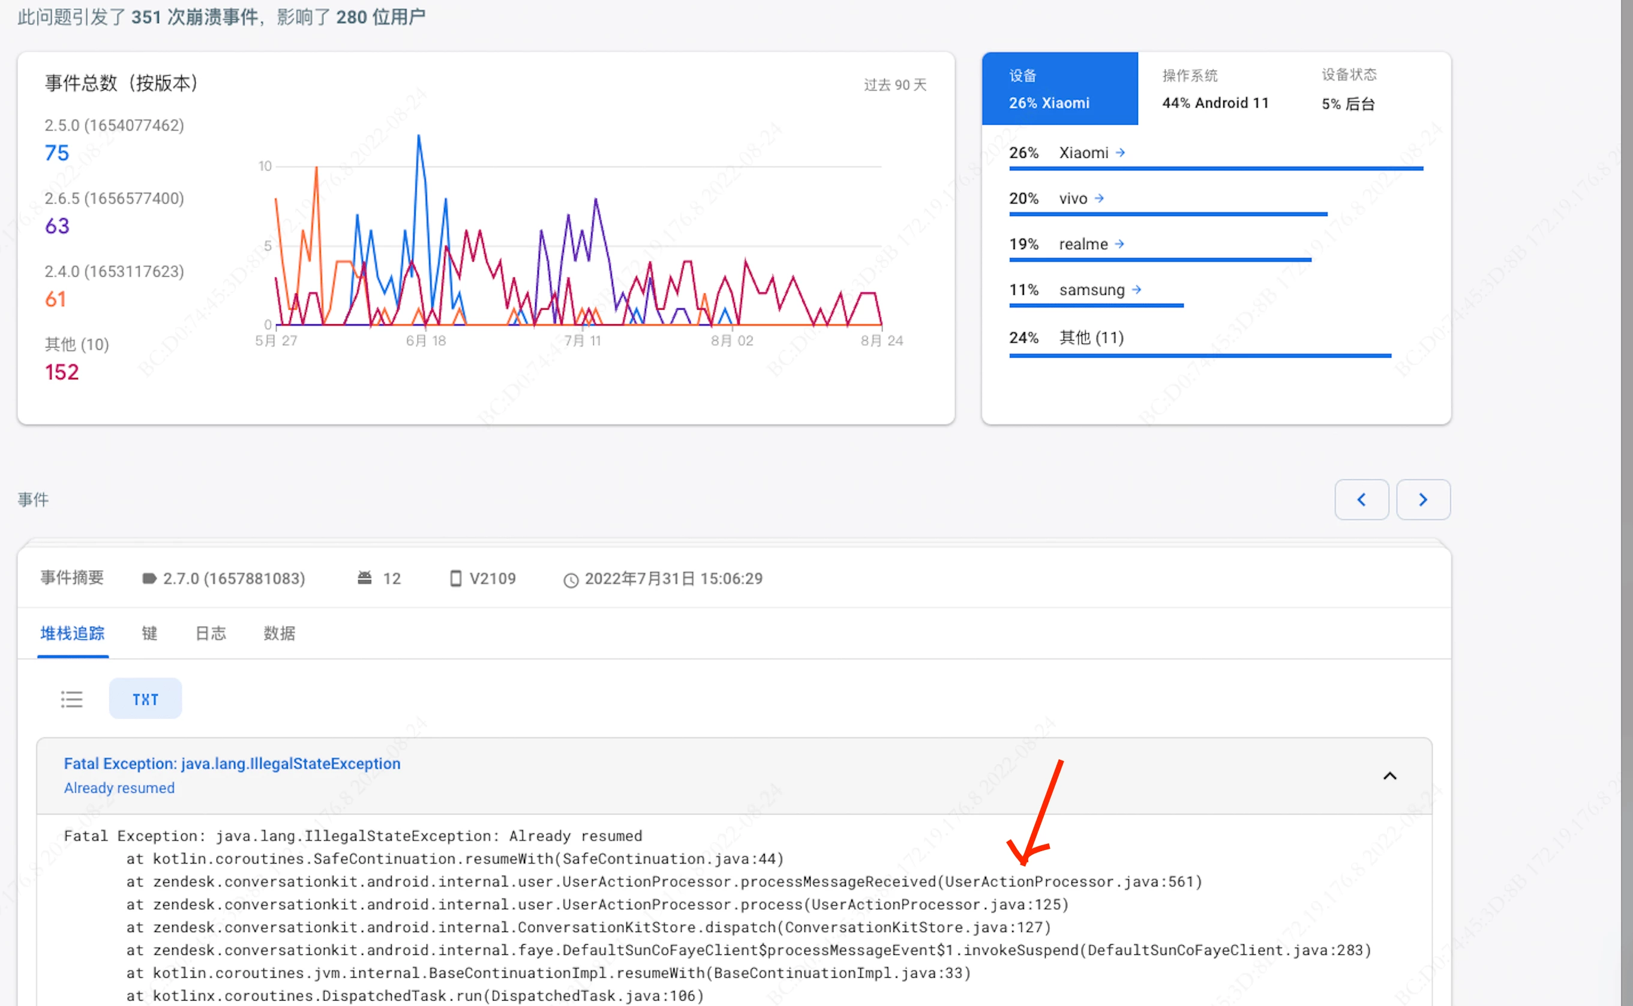1633x1006 pixels.
Task: Open the 操作系统 Android 11 breakdown tab
Action: [1215, 89]
